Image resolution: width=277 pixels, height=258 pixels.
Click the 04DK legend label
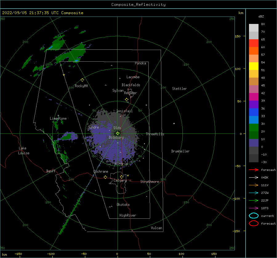265,178
